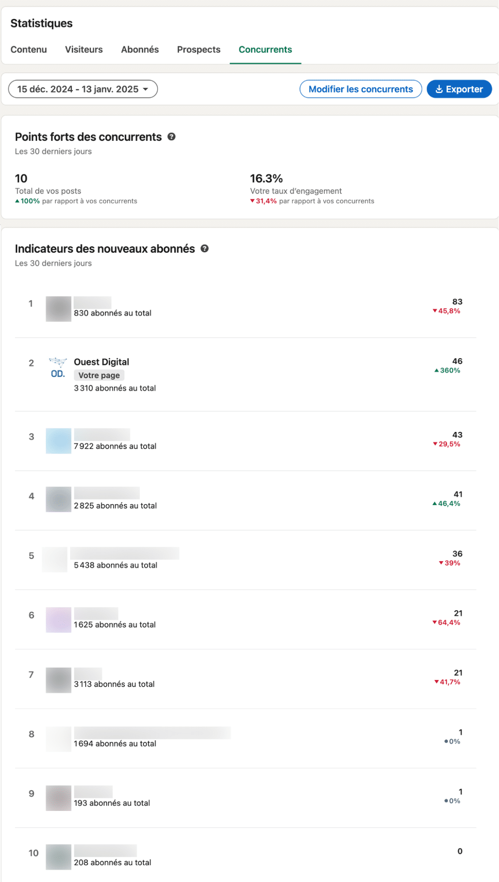This screenshot has width=499, height=882.
Task: Select the Concurrents tab
Action: [265, 49]
